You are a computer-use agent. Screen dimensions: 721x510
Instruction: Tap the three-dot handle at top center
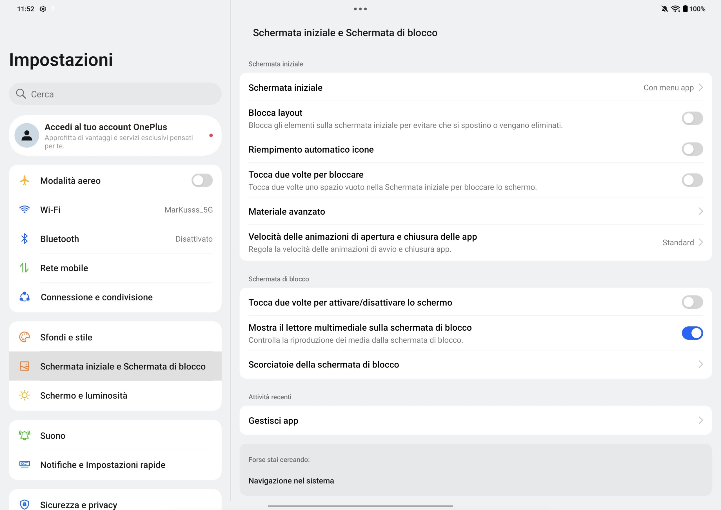coord(360,9)
